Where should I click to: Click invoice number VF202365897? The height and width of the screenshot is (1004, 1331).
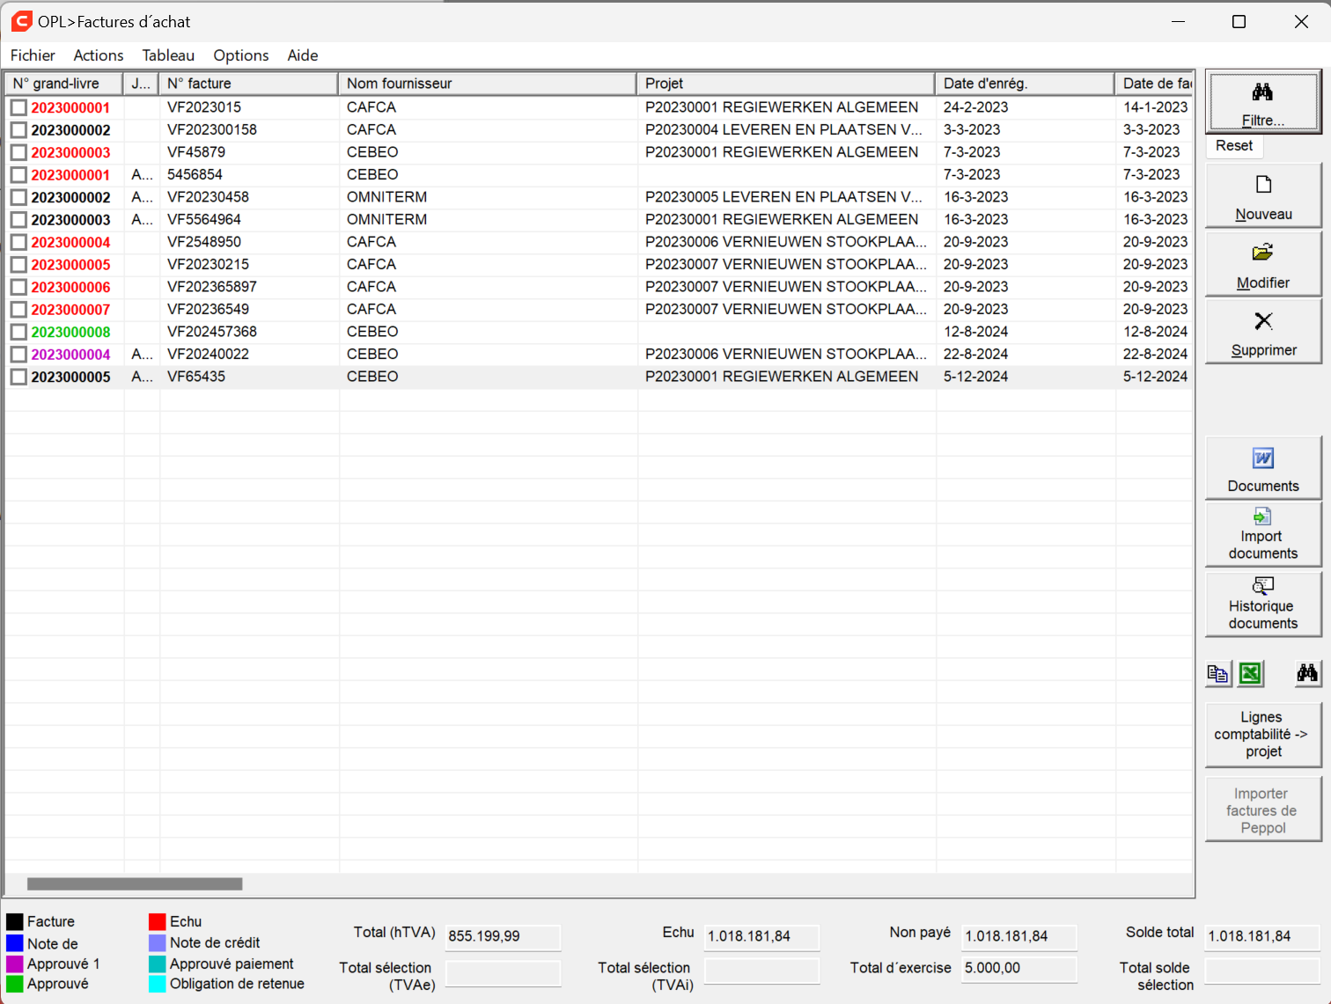212,287
